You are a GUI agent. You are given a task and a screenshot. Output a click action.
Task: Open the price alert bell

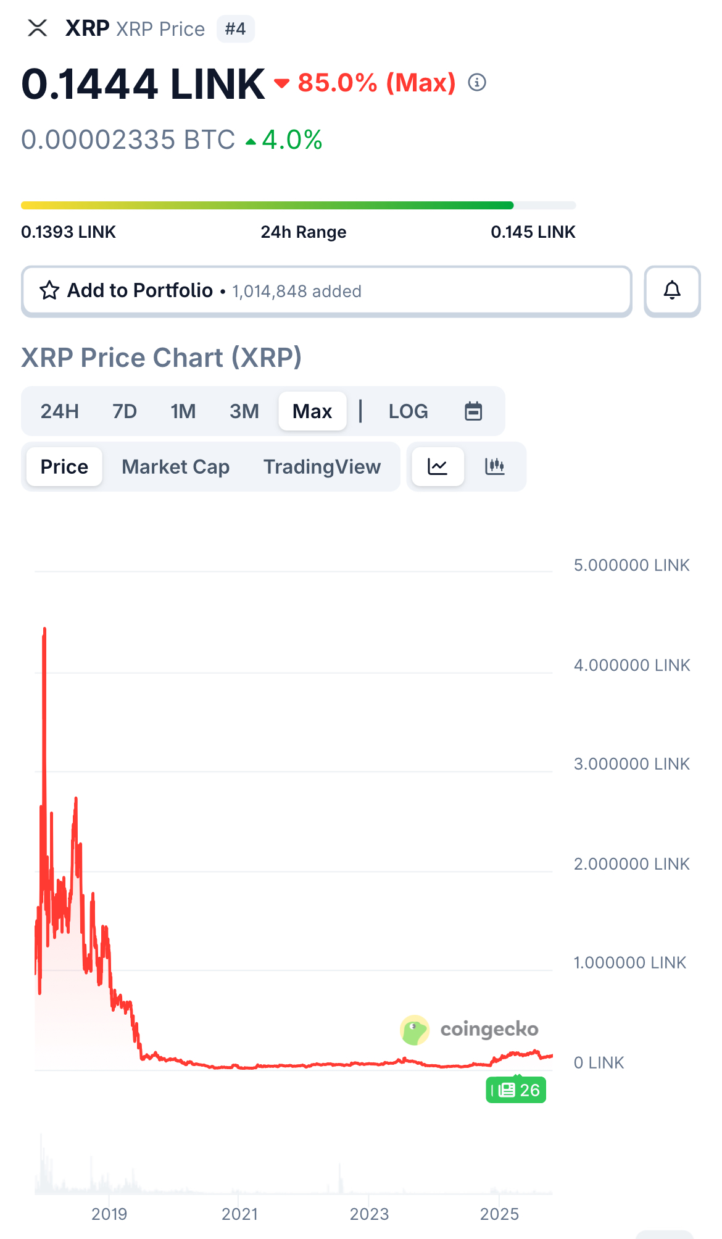click(672, 290)
